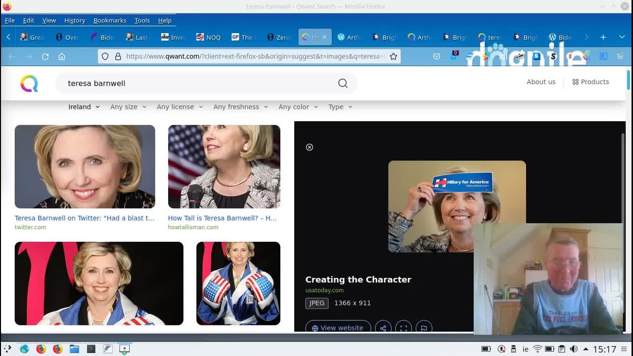Click the flag report icon
Screen dimensions: 633x356
pos(424,328)
